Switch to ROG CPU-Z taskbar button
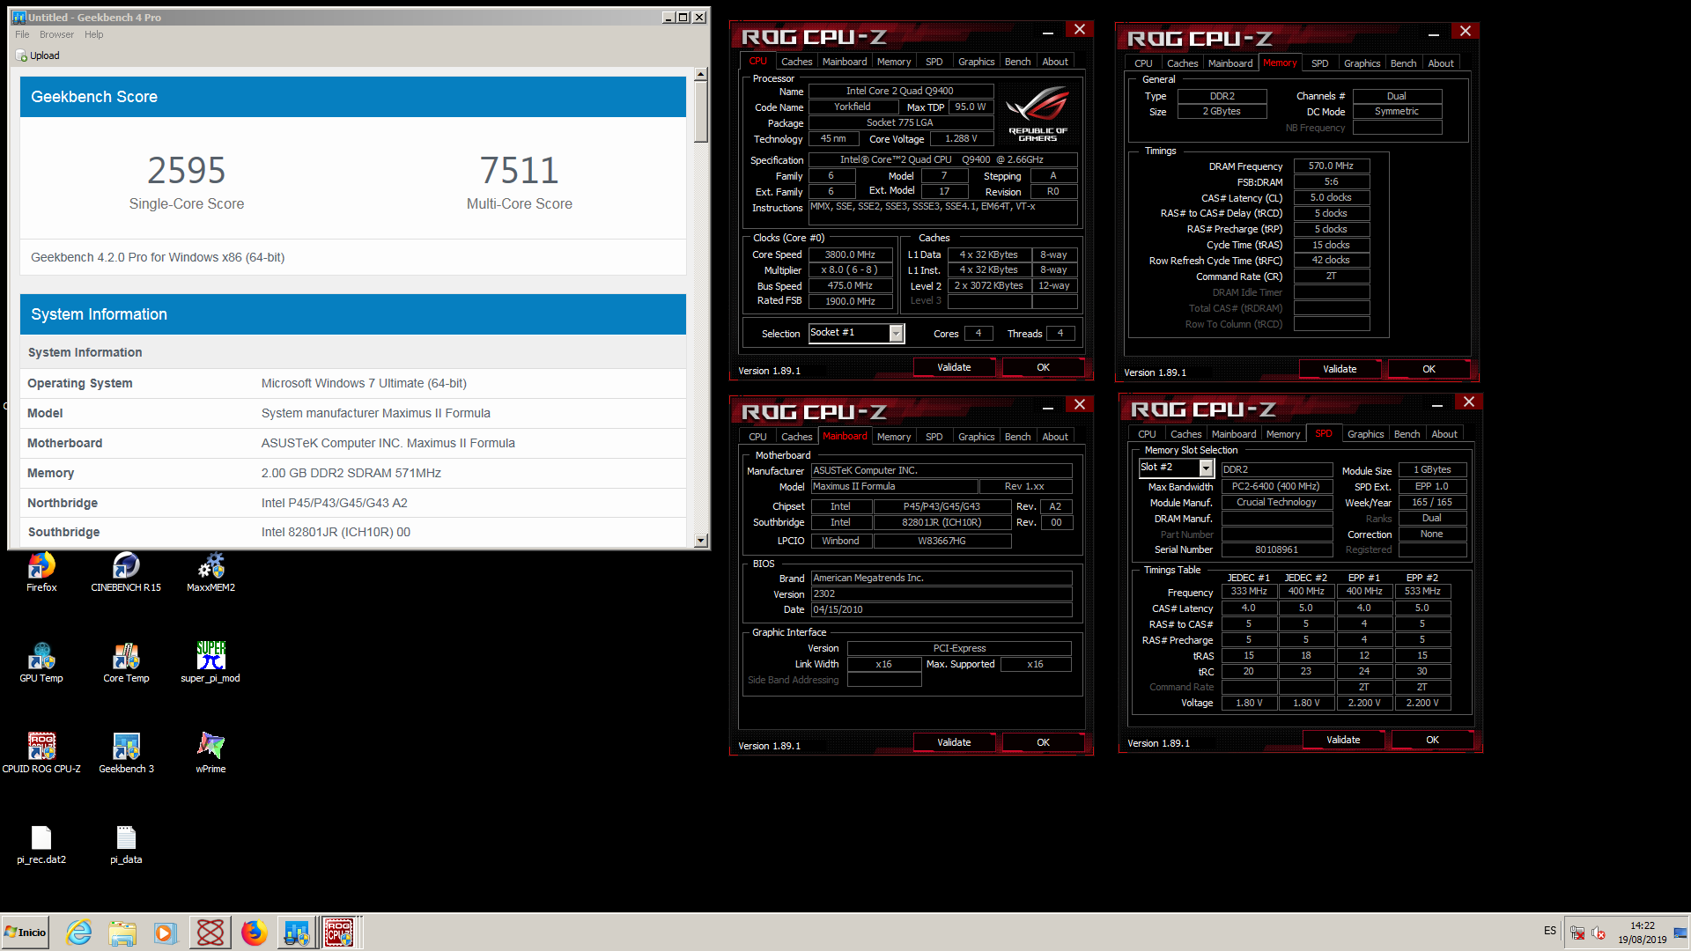The image size is (1691, 951). point(340,933)
